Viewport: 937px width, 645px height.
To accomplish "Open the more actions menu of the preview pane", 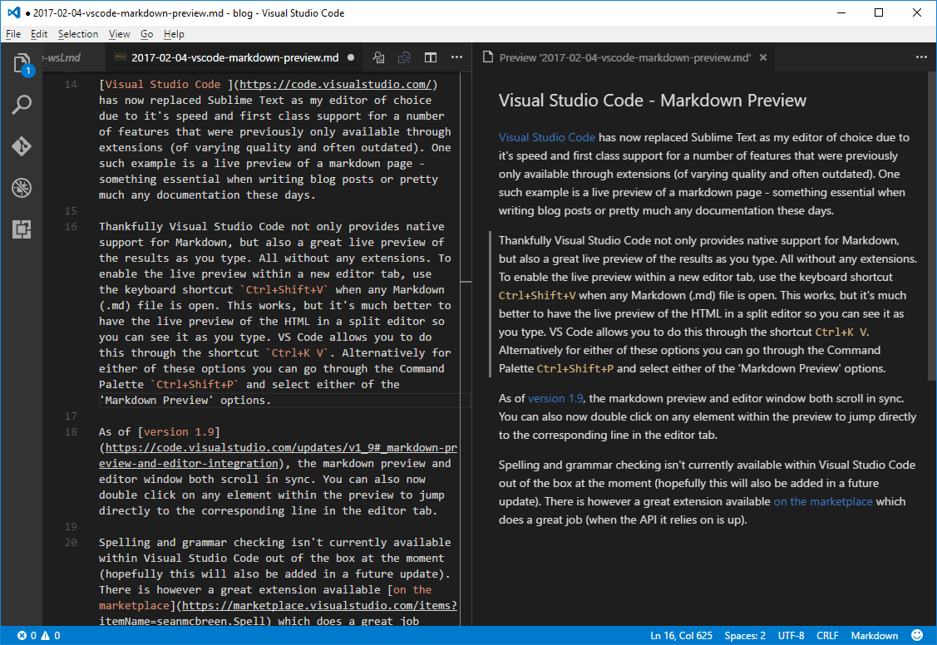I will click(x=921, y=57).
